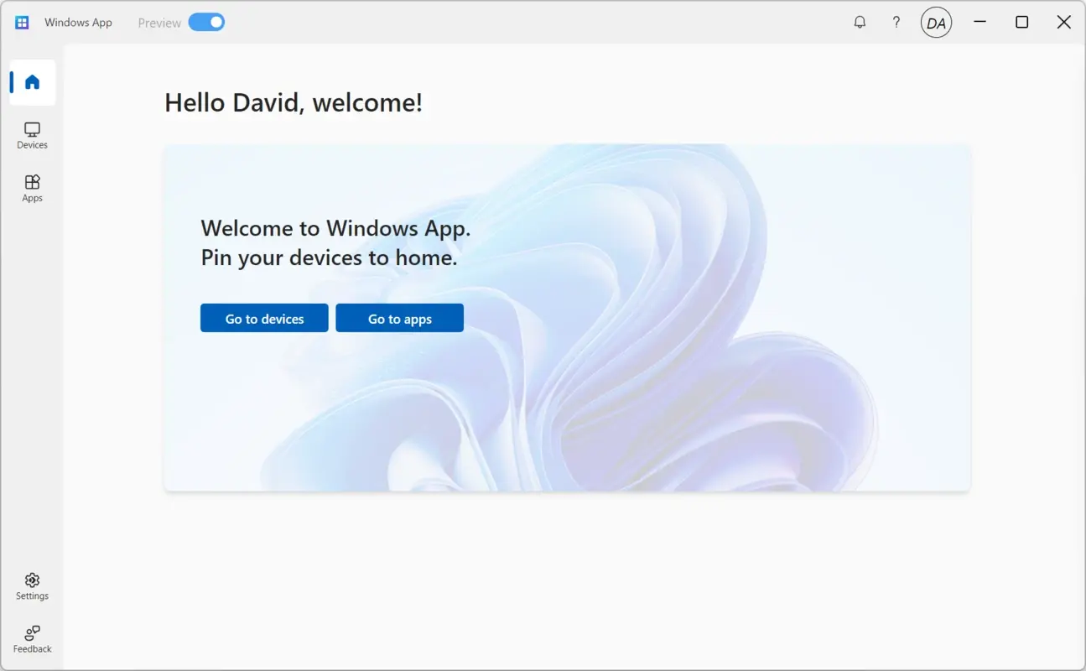Screen dimensions: 1086x671
Task: Click the Preview label text
Action: (x=158, y=23)
